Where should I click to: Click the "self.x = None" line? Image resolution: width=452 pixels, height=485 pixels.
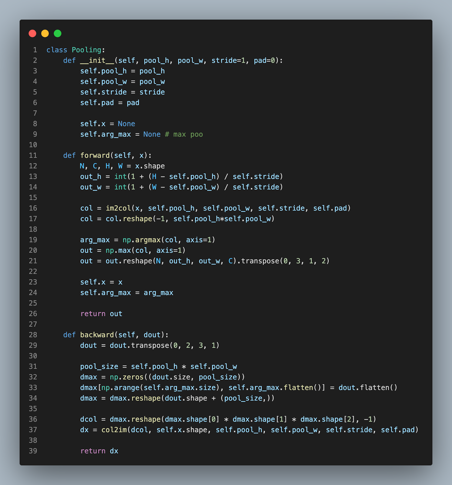coord(108,124)
